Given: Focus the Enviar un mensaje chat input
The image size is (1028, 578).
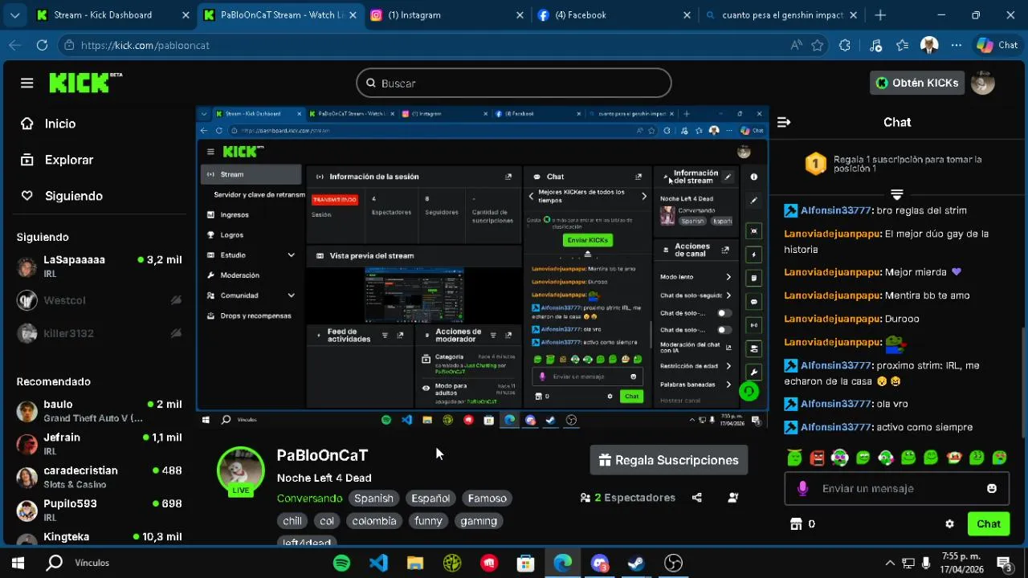Looking at the screenshot, I should [896, 488].
